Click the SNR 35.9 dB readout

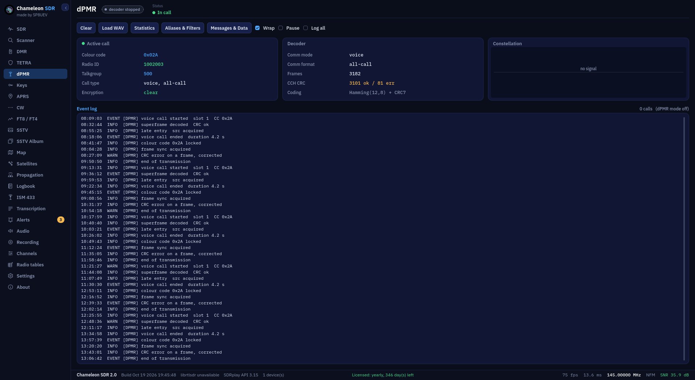[674, 375]
